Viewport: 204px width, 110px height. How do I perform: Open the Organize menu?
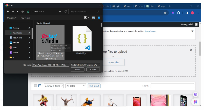pyautogui.click(x=11, y=18)
